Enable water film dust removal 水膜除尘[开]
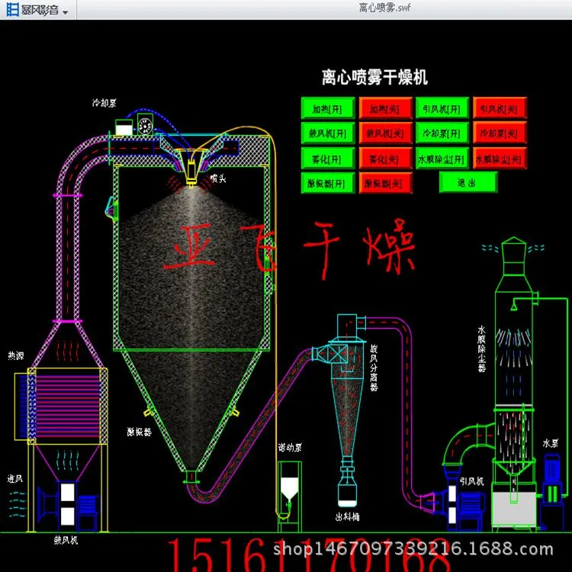 442,159
